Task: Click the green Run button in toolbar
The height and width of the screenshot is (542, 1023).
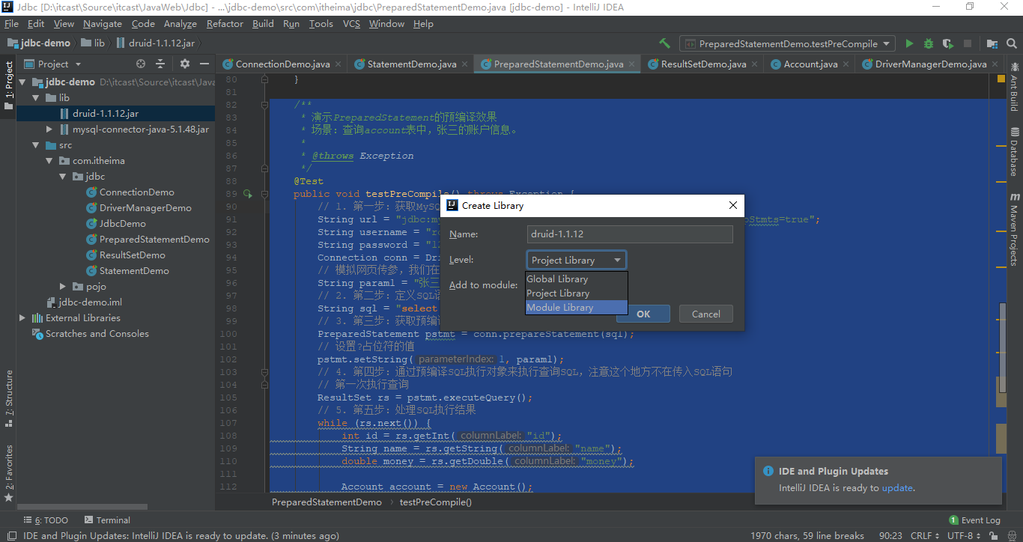Action: pyautogui.click(x=909, y=44)
